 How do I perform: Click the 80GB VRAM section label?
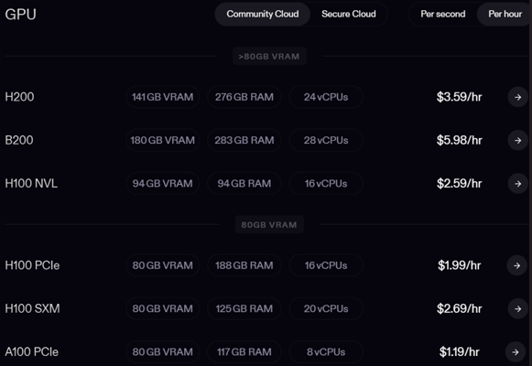(269, 225)
